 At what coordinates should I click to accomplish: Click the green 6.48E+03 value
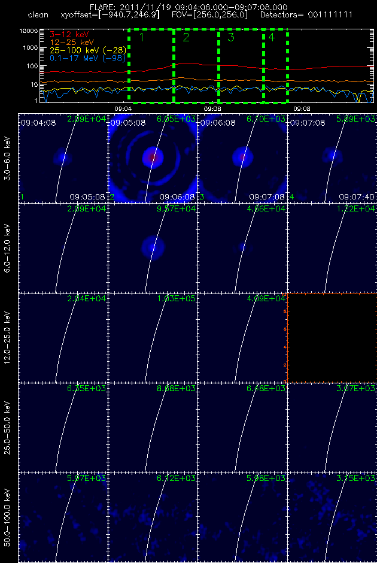pyautogui.click(x=266, y=388)
